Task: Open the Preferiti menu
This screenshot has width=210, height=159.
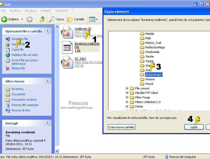Action: coord(46,11)
